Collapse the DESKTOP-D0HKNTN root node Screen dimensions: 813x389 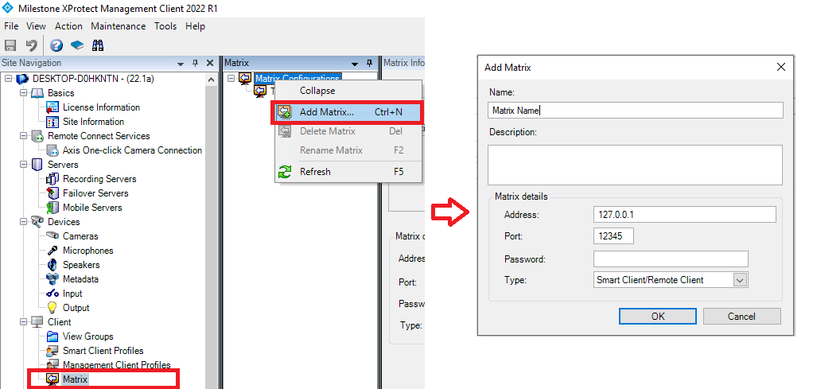click(x=8, y=79)
